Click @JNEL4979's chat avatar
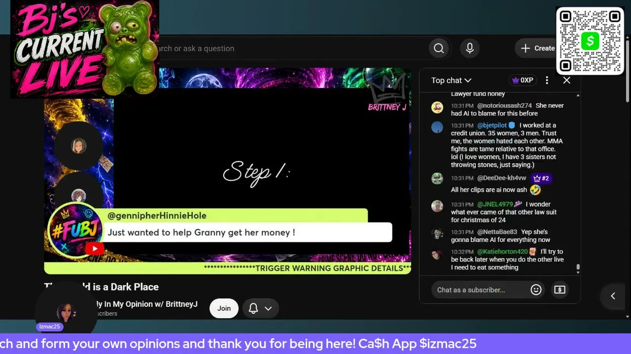 click(x=437, y=206)
